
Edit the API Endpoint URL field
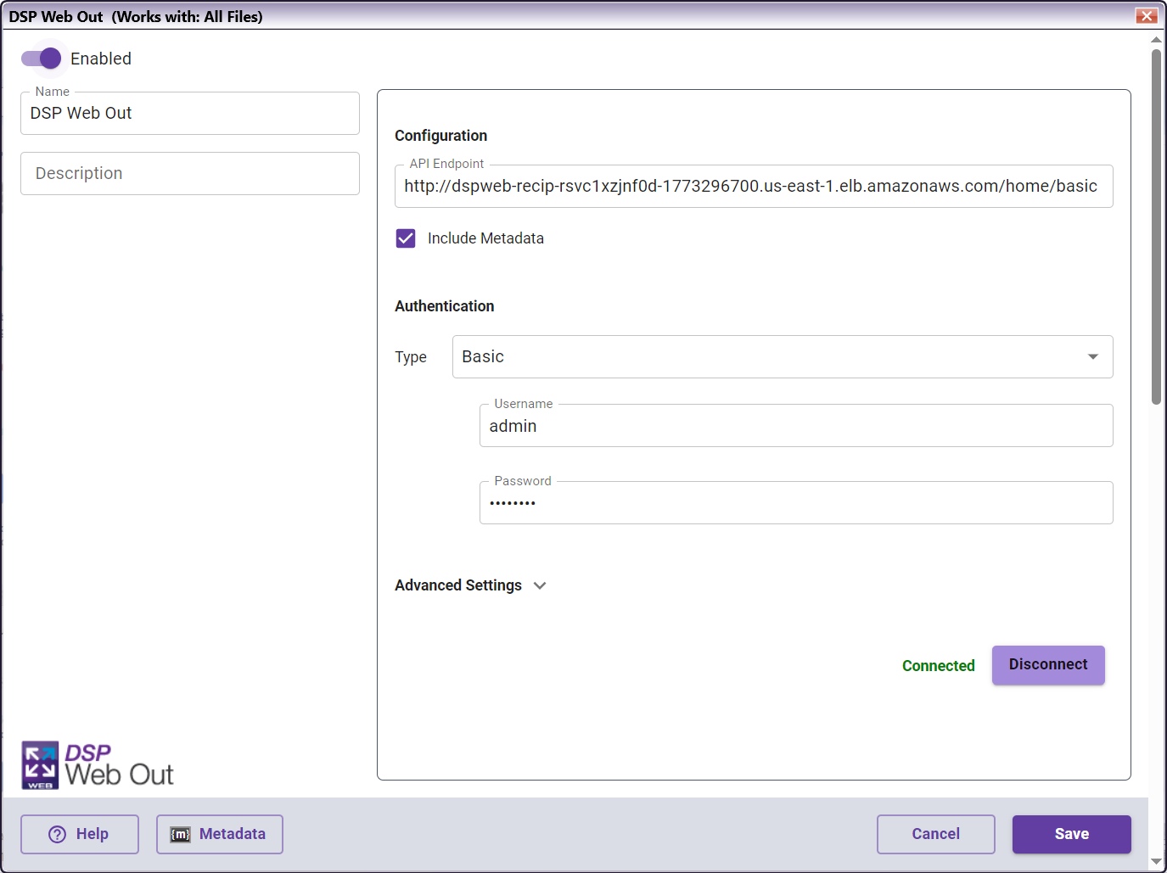pos(754,187)
